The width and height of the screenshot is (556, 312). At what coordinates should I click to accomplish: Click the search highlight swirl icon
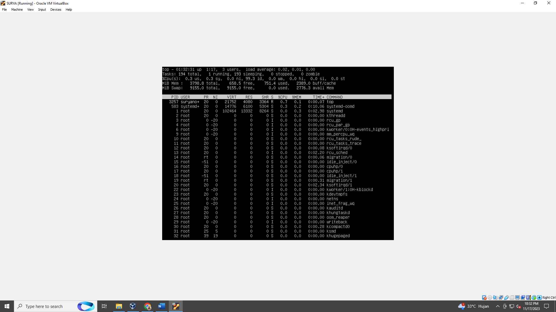click(86, 306)
